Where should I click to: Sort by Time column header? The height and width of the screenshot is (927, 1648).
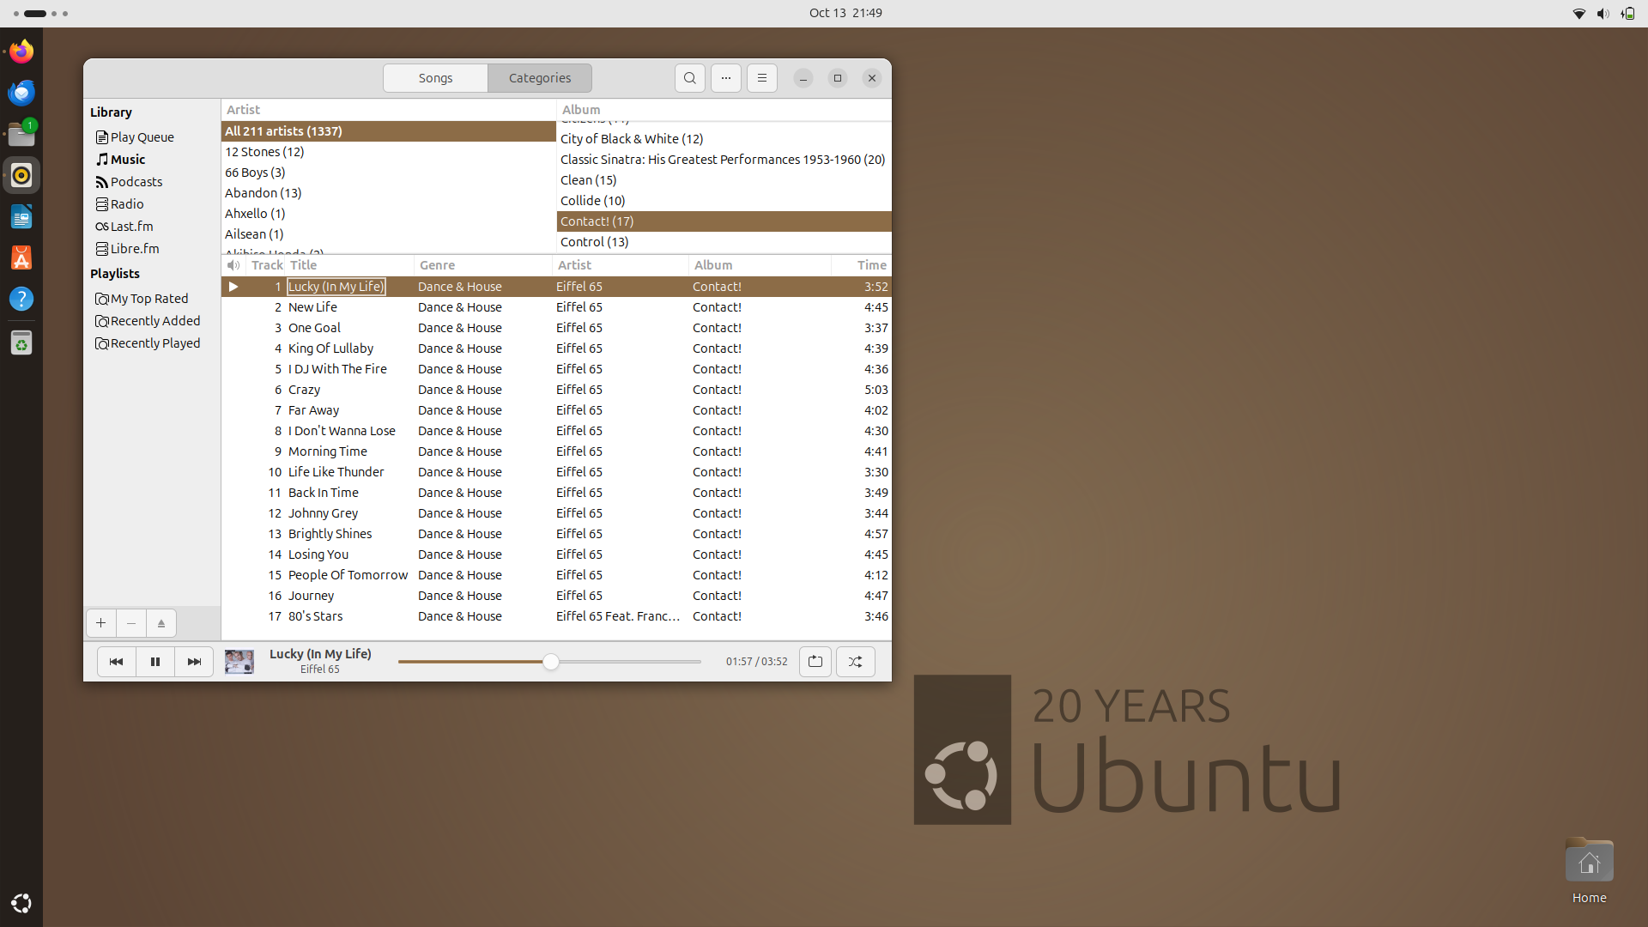tap(862, 265)
